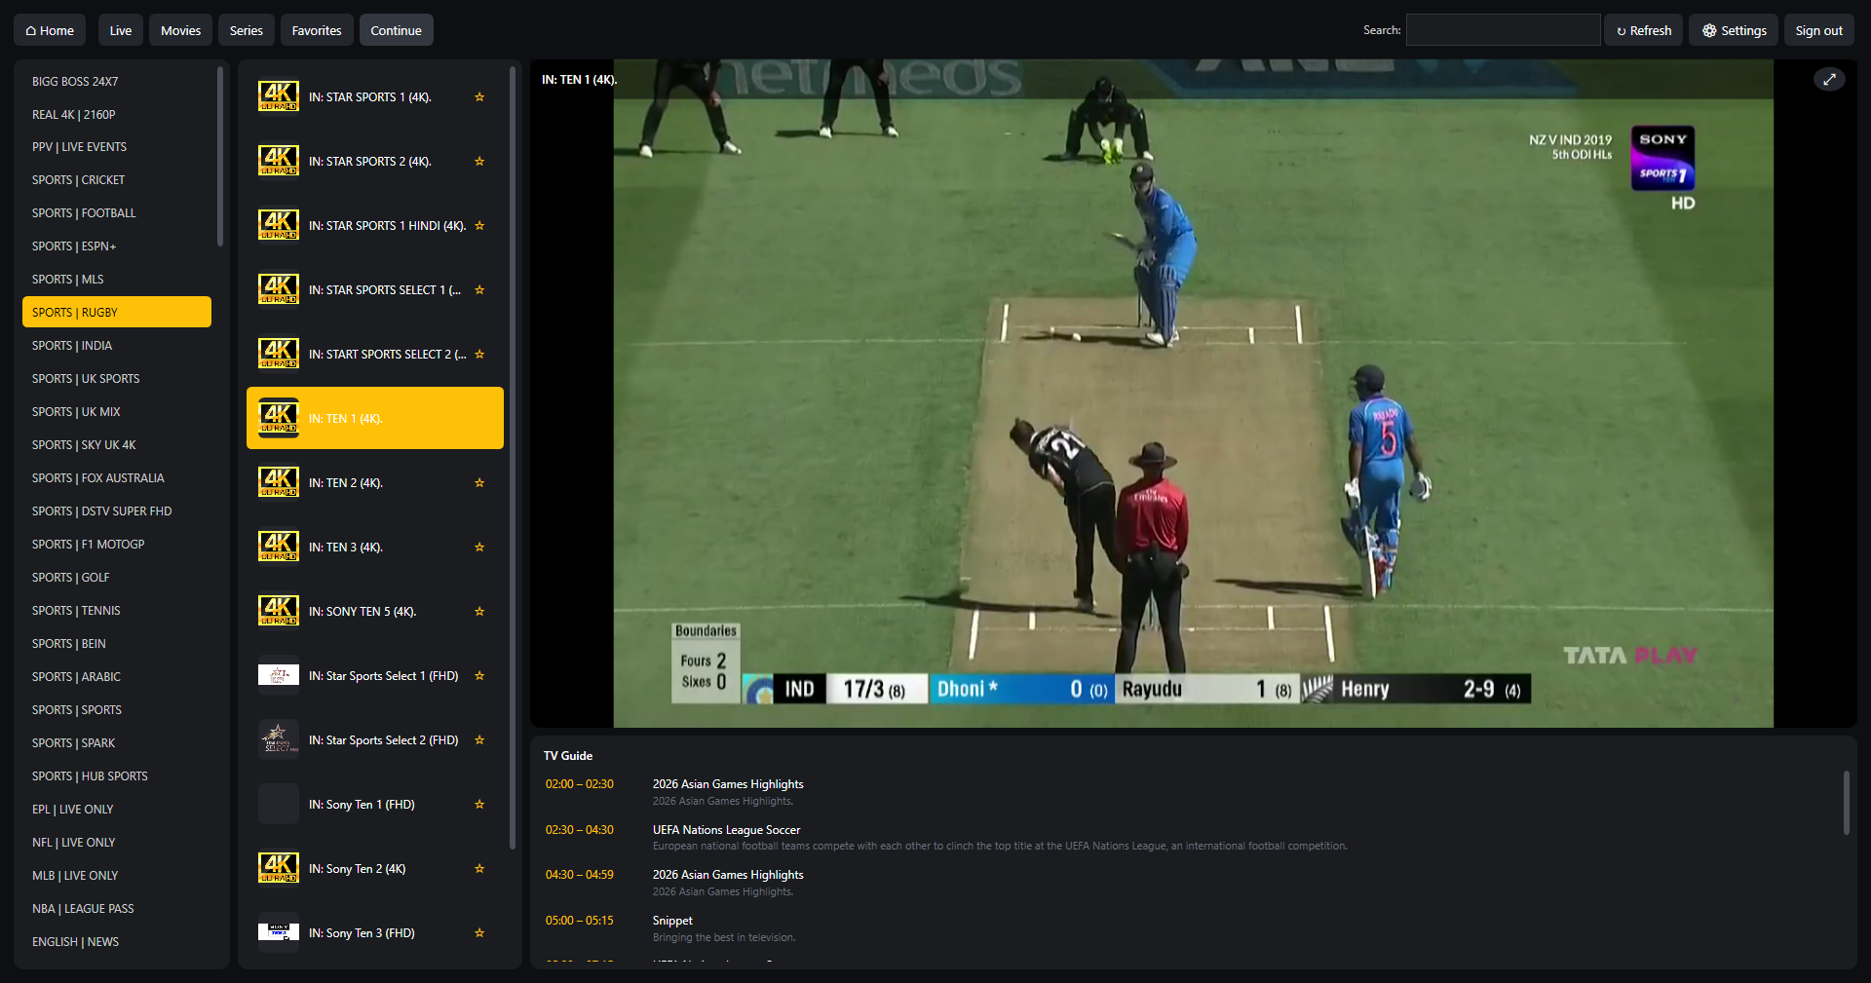The width and height of the screenshot is (1871, 983).
Task: Mark IN: SONY TEN 5 (4K) as favorite
Action: [479, 612]
